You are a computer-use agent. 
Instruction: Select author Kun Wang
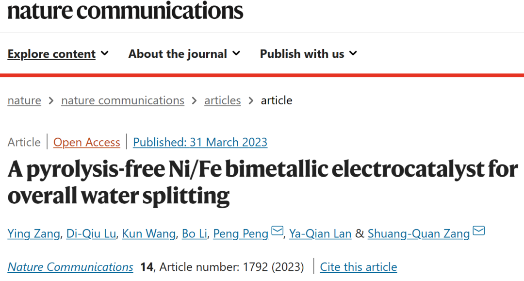(x=149, y=233)
